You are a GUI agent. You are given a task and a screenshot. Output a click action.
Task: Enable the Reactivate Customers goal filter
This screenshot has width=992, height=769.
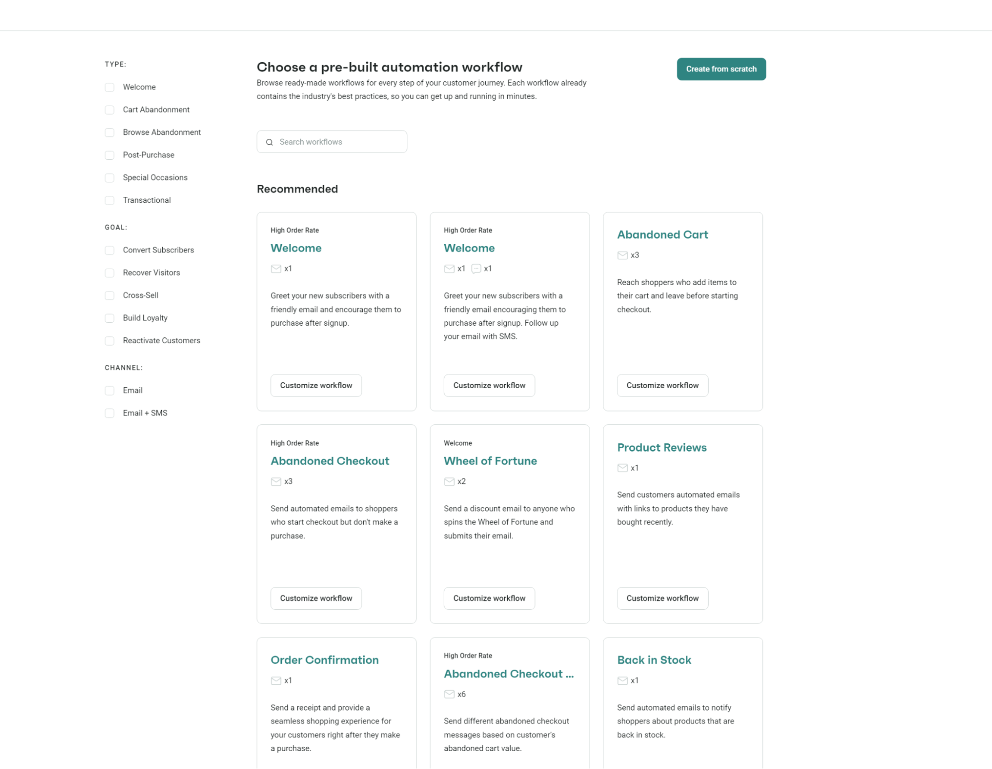pyautogui.click(x=109, y=341)
